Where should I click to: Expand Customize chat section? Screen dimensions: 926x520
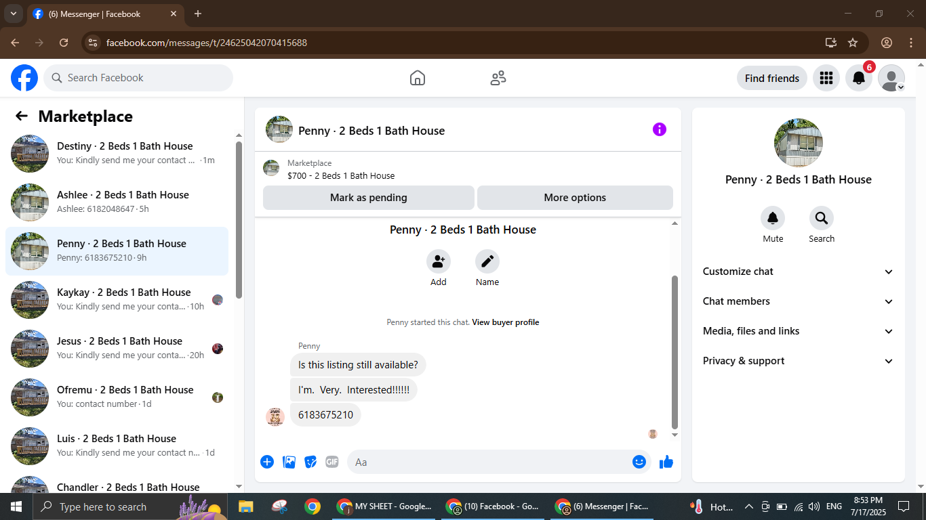pyautogui.click(x=799, y=272)
